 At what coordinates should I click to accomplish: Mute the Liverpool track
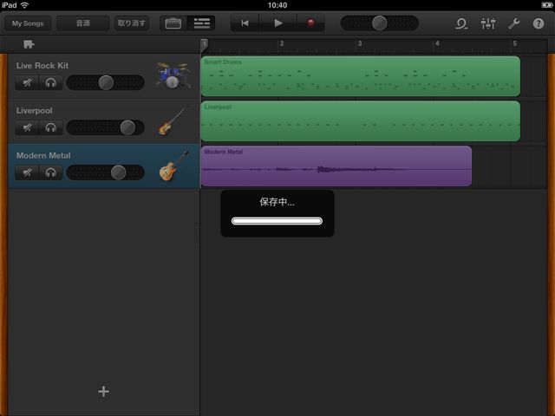[27, 127]
